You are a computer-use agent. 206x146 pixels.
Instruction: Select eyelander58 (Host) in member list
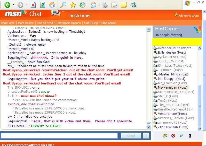click(172, 57)
